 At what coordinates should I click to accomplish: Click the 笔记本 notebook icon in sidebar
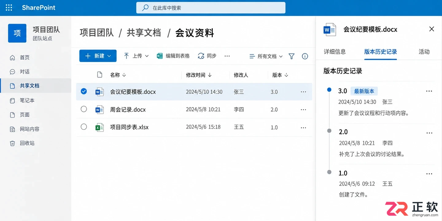[x=12, y=100]
